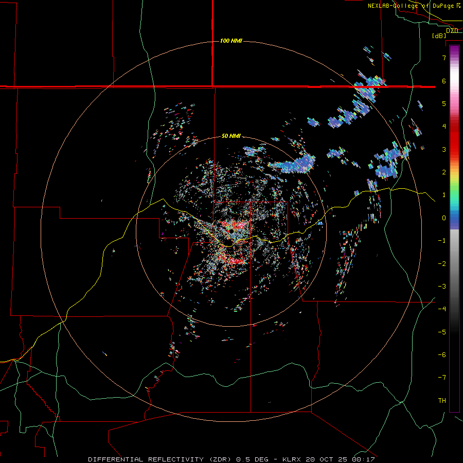
Task: Click the '[dB]' unit label
Action: pos(439,35)
